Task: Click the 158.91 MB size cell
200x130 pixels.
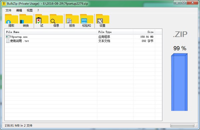Action: tap(147, 37)
